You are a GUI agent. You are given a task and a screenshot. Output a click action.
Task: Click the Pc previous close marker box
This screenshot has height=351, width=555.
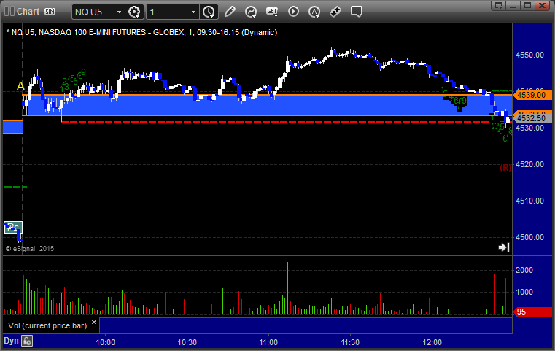[13, 228]
